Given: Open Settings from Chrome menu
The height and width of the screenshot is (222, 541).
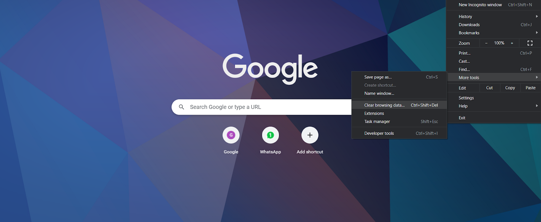Looking at the screenshot, I should (466, 98).
